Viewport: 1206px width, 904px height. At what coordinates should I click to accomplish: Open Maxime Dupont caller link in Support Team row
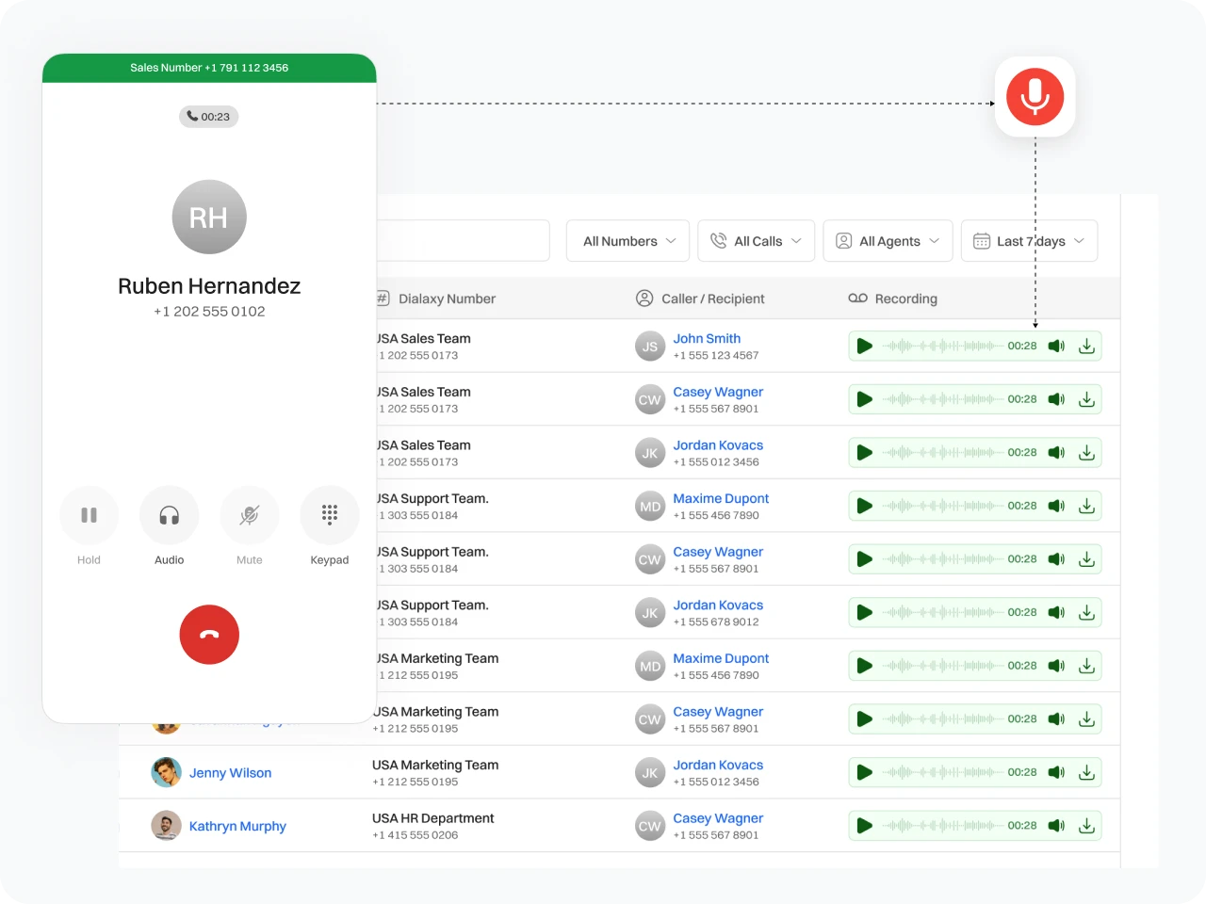point(721,499)
